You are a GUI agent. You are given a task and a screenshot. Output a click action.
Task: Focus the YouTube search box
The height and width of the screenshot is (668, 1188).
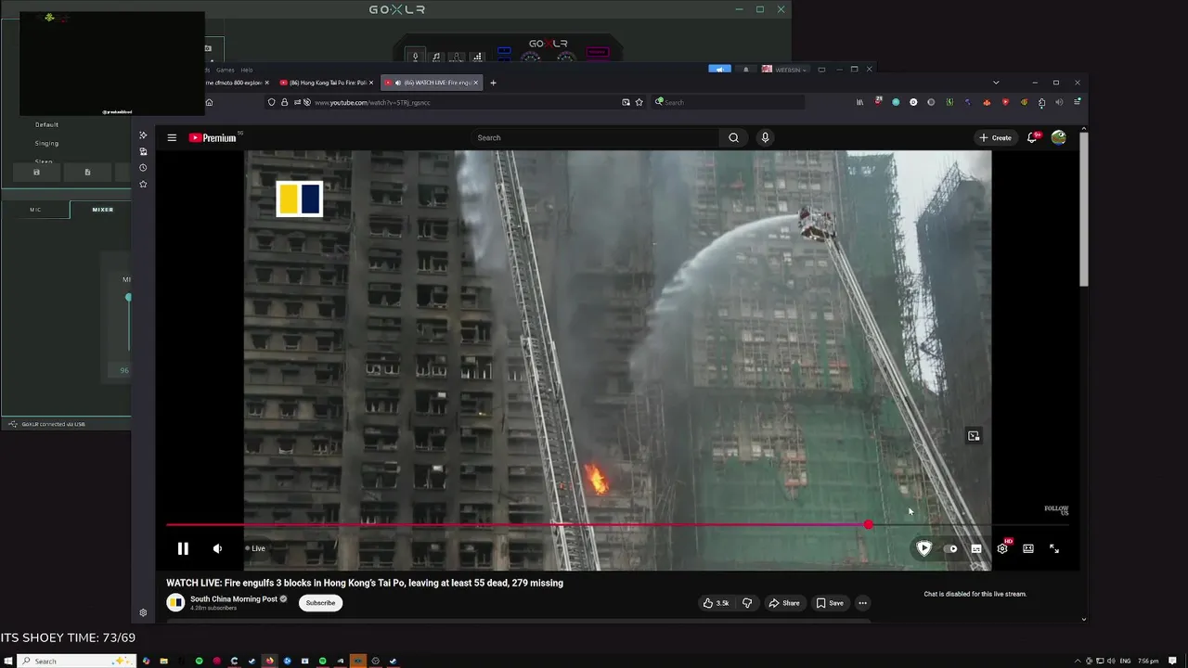coord(594,137)
